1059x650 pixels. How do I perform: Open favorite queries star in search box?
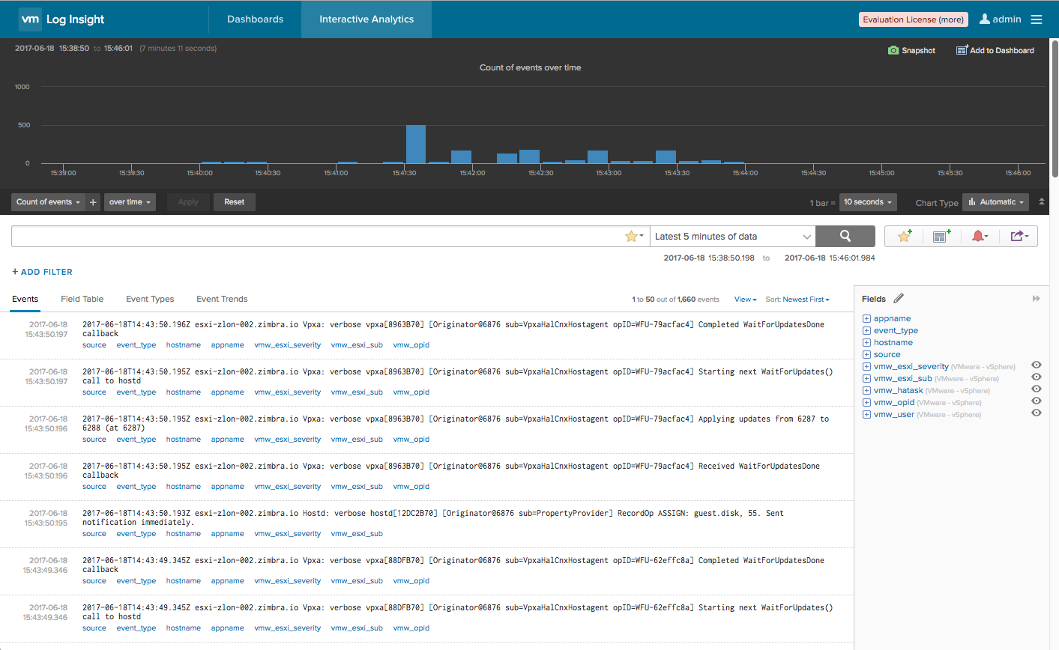pyautogui.click(x=634, y=236)
